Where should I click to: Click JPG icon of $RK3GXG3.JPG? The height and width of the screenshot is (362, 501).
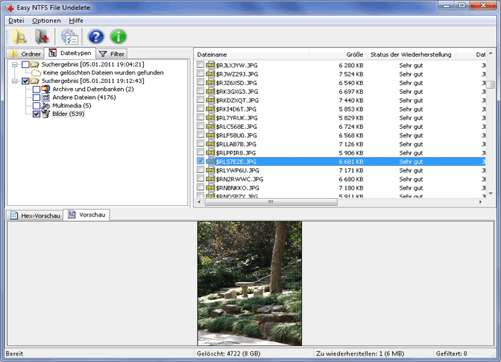pos(210,92)
